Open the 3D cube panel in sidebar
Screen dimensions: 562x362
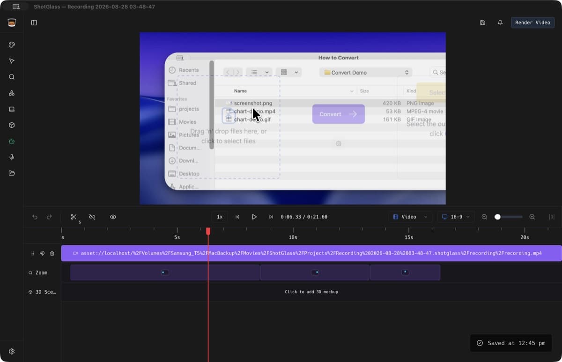pyautogui.click(x=12, y=125)
